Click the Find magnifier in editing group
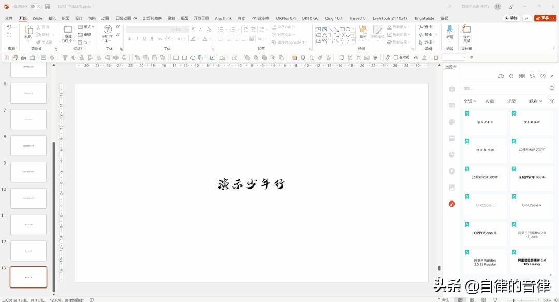 click(421, 27)
